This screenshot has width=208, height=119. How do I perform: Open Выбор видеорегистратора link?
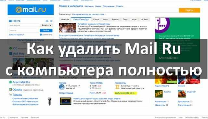point(25,104)
